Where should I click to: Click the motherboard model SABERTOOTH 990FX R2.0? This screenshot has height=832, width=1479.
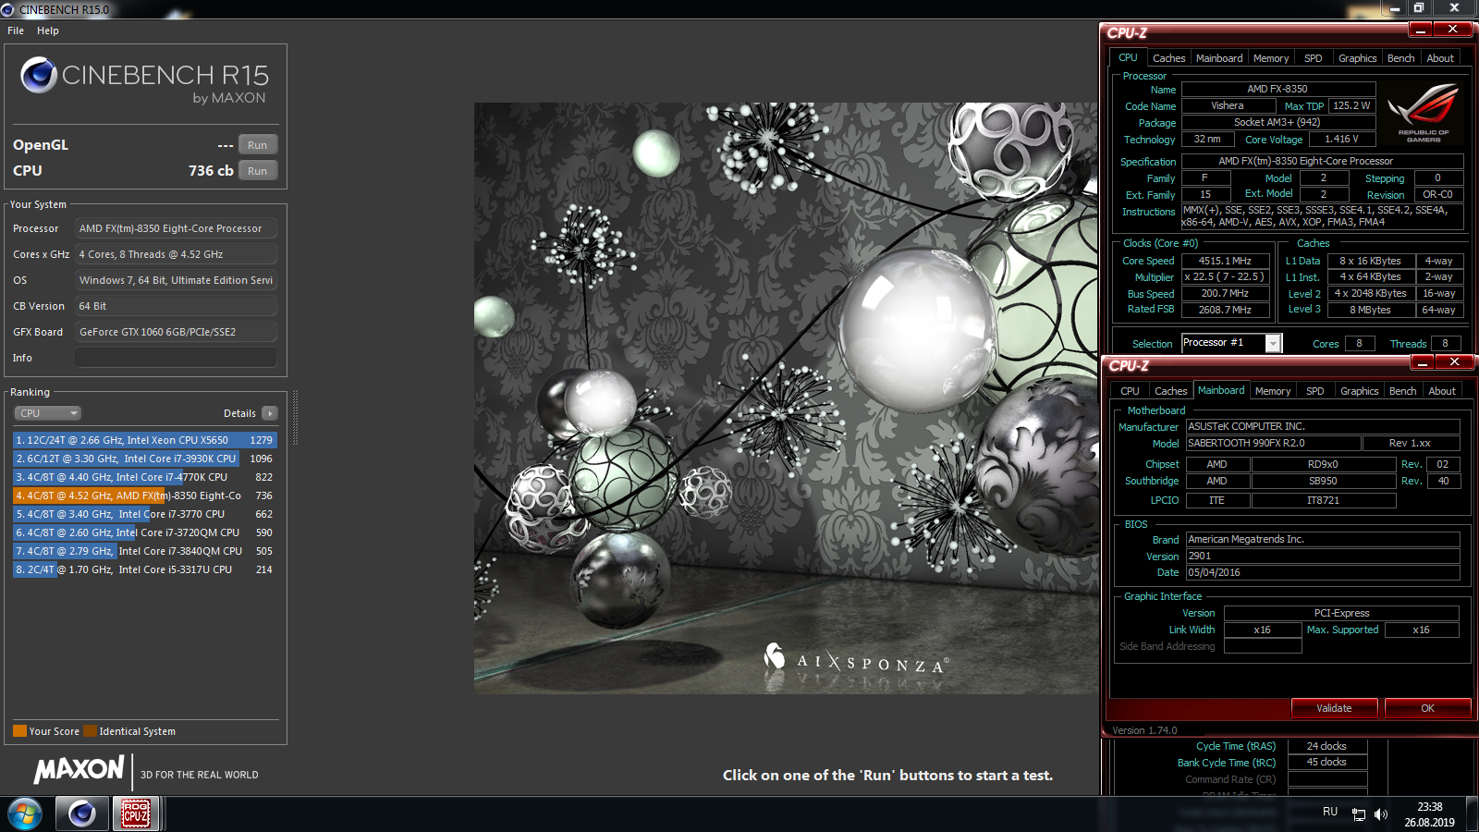point(1273,444)
